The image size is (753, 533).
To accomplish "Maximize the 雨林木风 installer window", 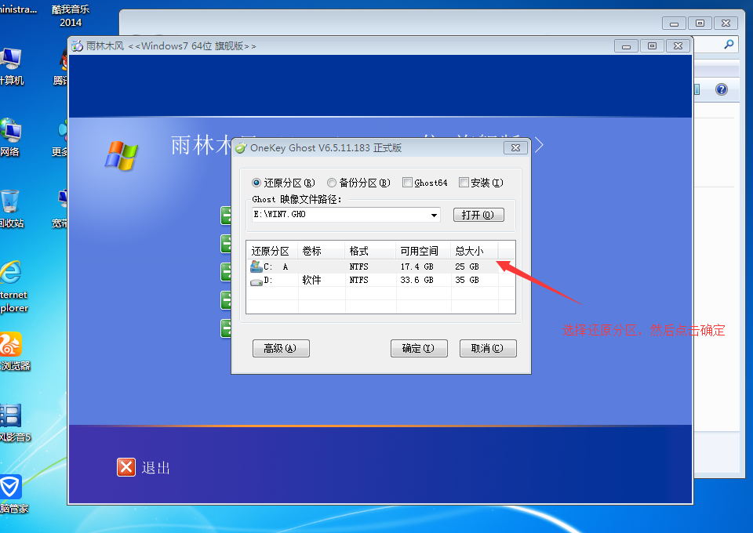I will pyautogui.click(x=652, y=46).
